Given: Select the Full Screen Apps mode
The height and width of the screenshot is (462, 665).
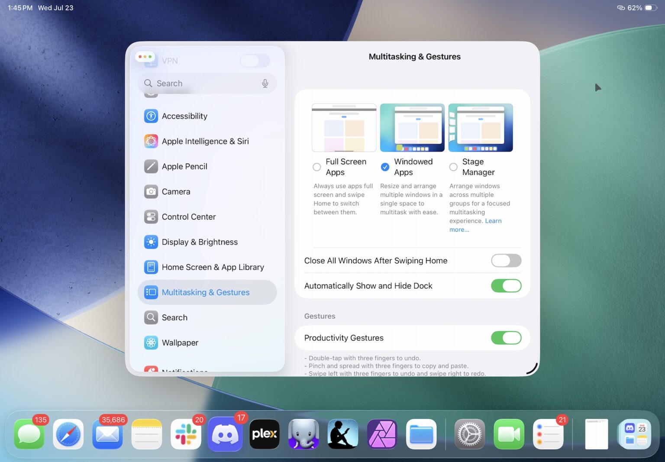Looking at the screenshot, I should (x=316, y=167).
